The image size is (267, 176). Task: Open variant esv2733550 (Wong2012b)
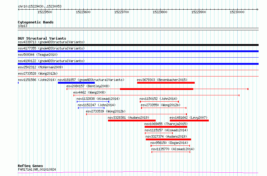pyautogui.click(x=160, y=105)
